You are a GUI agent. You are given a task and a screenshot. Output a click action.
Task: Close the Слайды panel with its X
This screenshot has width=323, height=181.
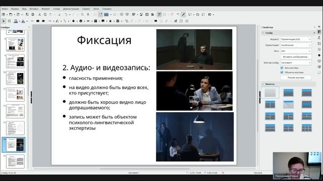click(x=29, y=27)
